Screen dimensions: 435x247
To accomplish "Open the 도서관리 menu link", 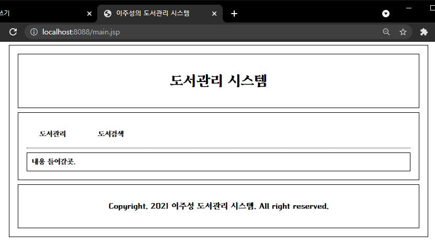I will 52,134.
